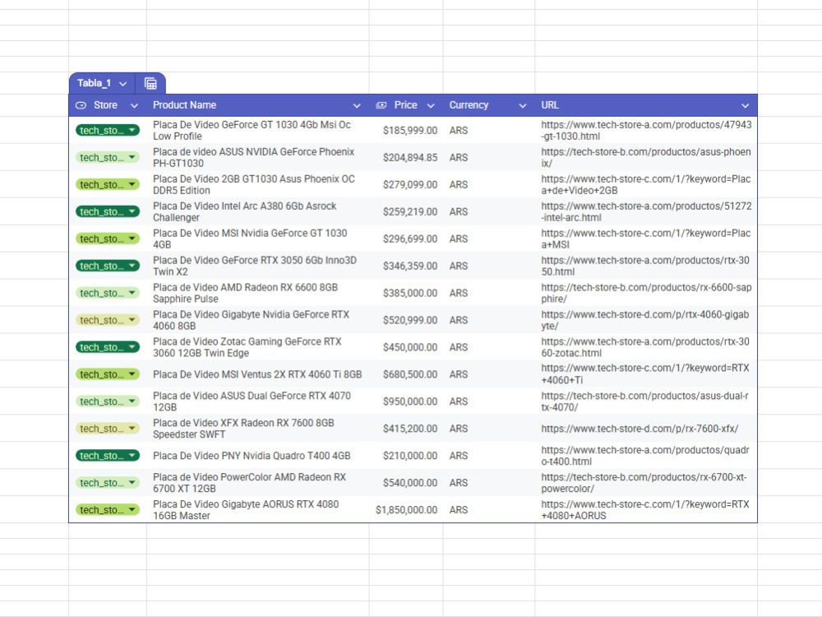The height and width of the screenshot is (617, 822).
Task: Open store chip dropdown for Intel Arc A380 row
Action: coord(132,211)
